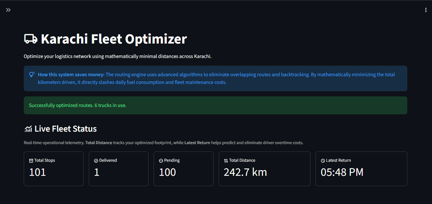
Task: Click the 'Total Distance' metric label
Action: [x=242, y=160]
